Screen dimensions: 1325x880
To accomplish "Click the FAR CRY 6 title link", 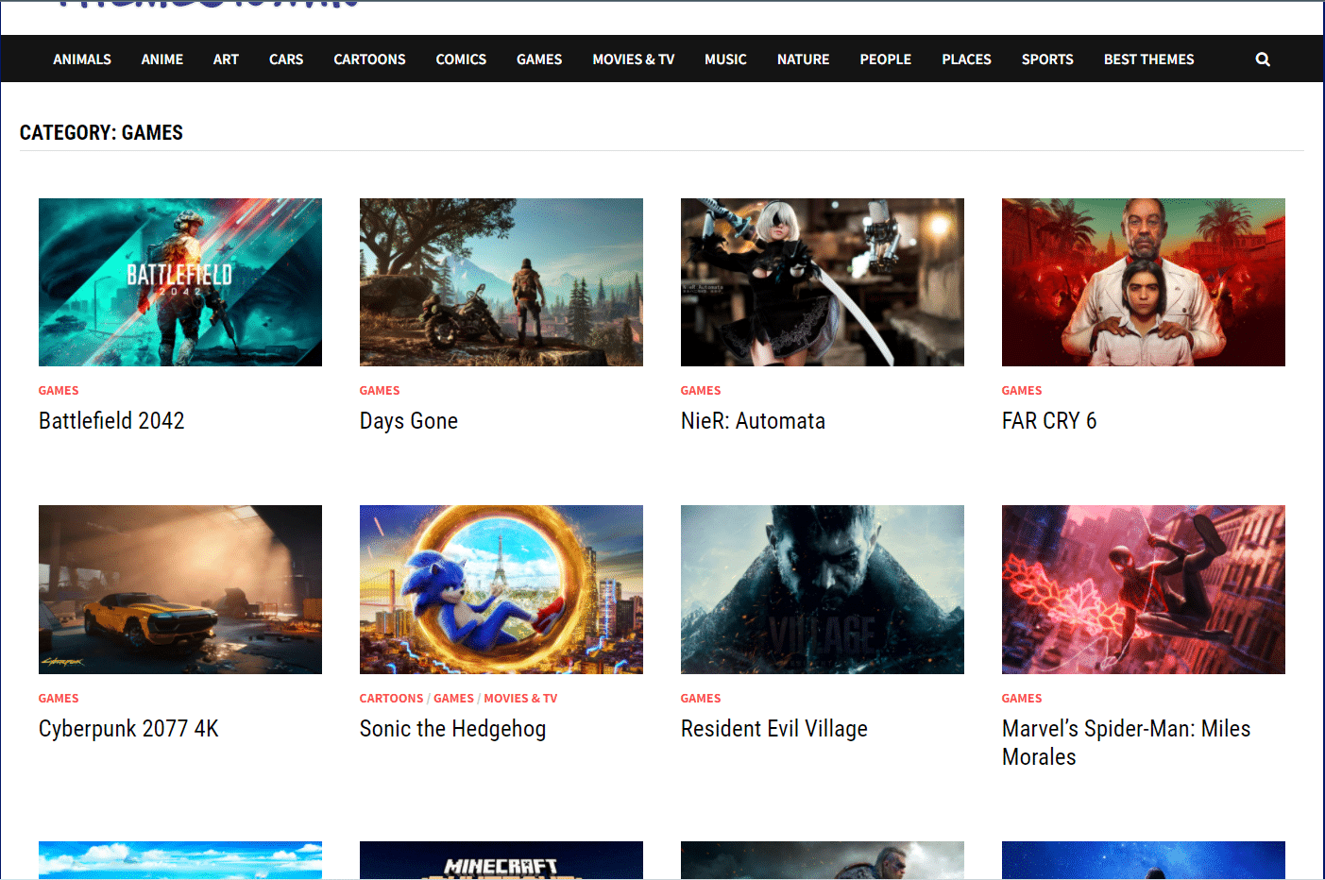I will point(1049,421).
